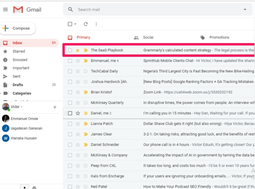Star the Joshua Hardwick email
The width and height of the screenshot is (255, 189).
click(78, 82)
